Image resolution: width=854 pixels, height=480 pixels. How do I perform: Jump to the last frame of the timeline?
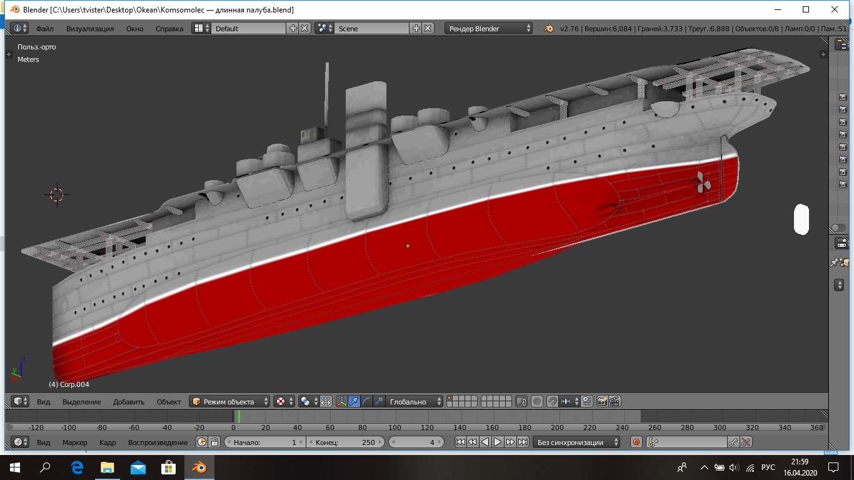[x=523, y=442]
